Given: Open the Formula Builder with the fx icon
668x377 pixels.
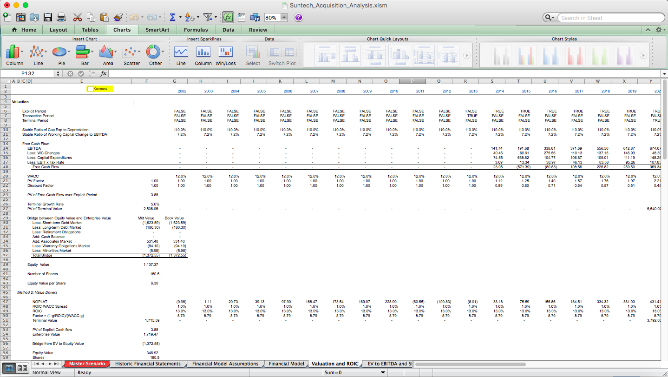Looking at the screenshot, I should (228, 17).
